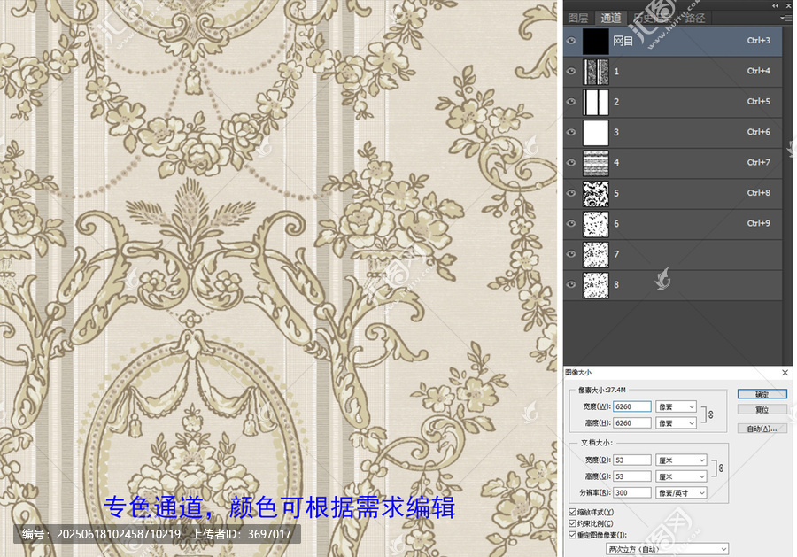Click the 复位 button
797x557 pixels.
tap(762, 410)
